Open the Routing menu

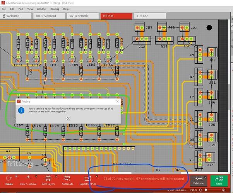[55, 9]
